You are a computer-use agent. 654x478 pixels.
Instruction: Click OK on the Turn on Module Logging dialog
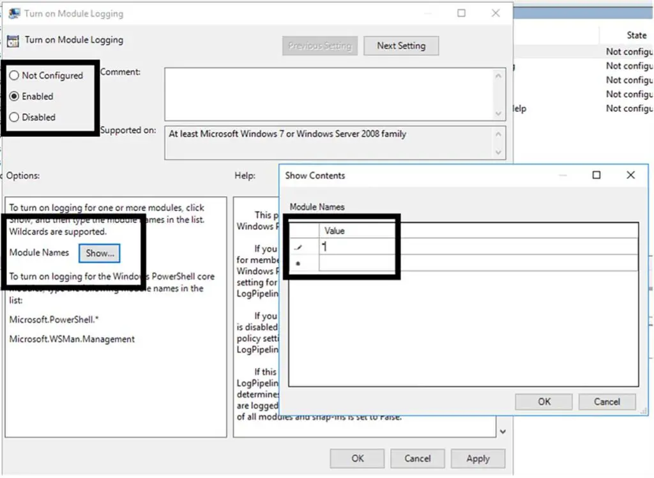(x=357, y=458)
